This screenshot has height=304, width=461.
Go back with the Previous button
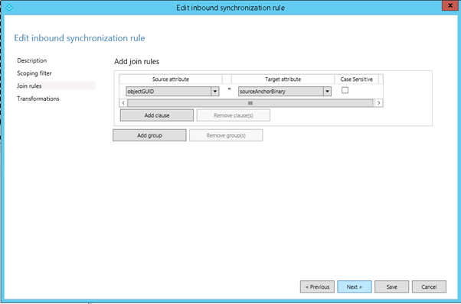(x=317, y=286)
